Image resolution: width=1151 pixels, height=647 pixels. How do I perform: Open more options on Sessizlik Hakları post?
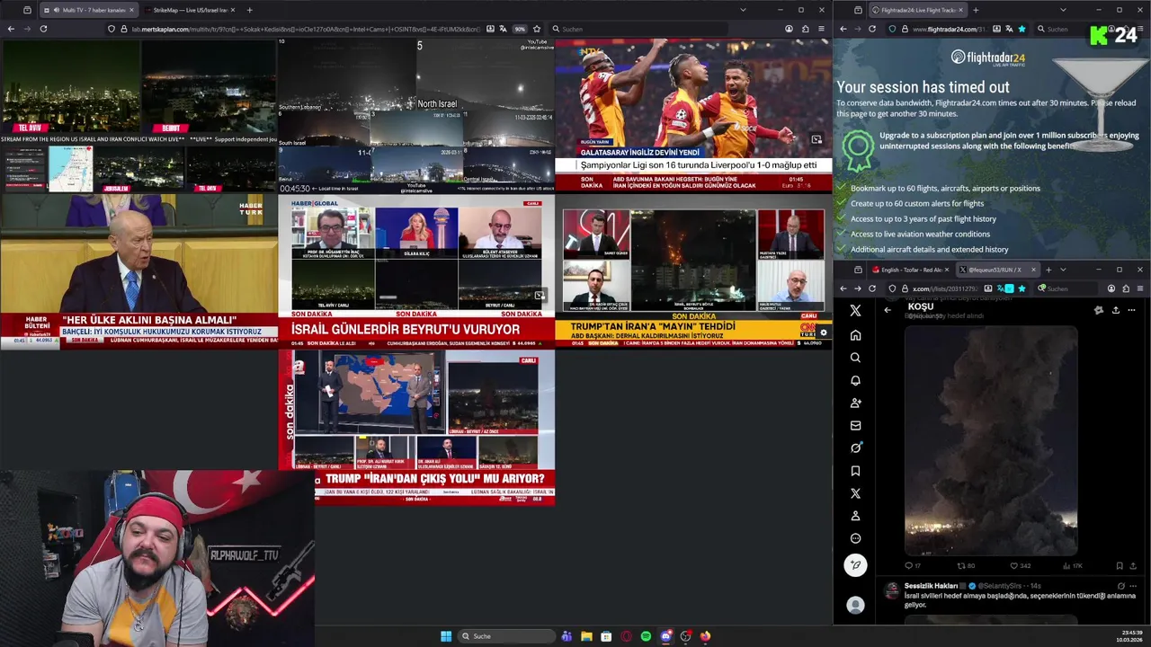[1132, 586]
